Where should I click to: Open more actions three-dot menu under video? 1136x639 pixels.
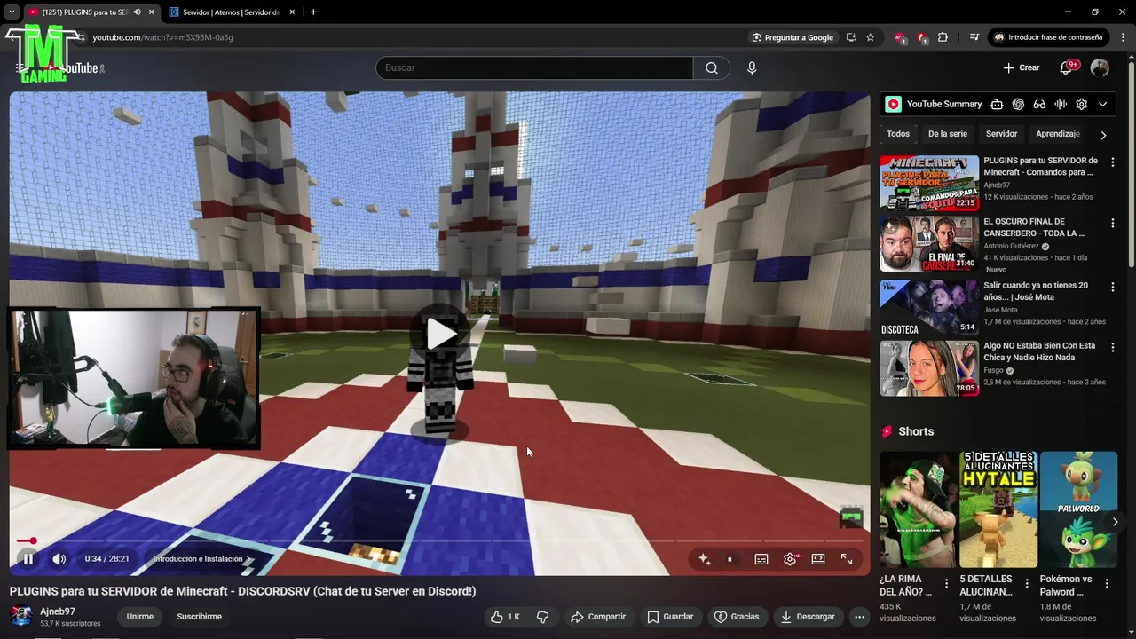pyautogui.click(x=859, y=617)
